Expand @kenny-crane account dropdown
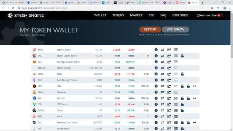The height and width of the screenshot is (131, 233). pyautogui.click(x=210, y=15)
